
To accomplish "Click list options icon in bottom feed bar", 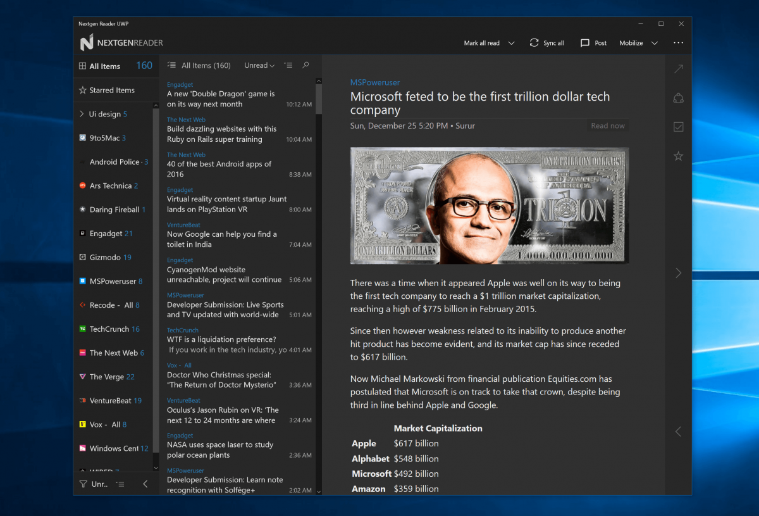I will 120,484.
